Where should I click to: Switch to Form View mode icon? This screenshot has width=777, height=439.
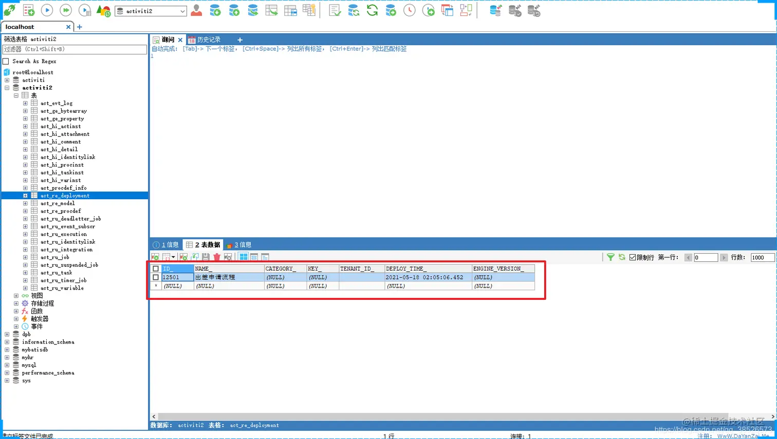(x=254, y=257)
